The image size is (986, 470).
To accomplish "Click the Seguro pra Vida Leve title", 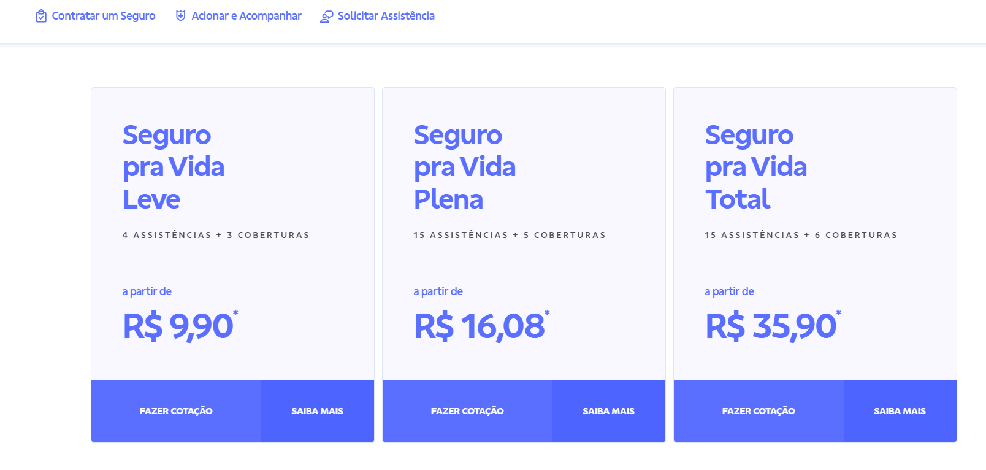I will [174, 167].
